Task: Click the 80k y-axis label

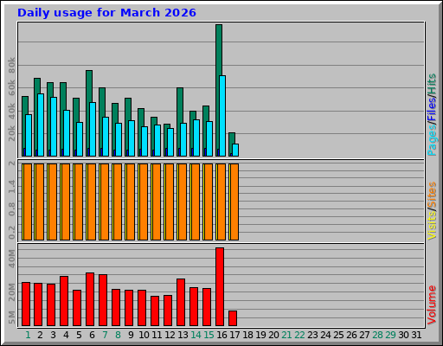Action: coord(11,65)
